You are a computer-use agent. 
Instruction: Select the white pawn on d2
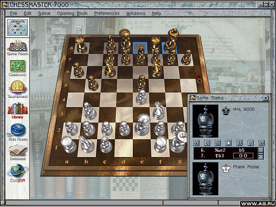125,128
